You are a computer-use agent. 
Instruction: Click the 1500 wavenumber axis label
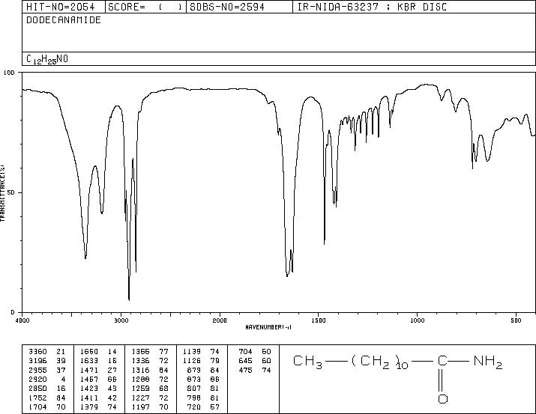(x=319, y=320)
